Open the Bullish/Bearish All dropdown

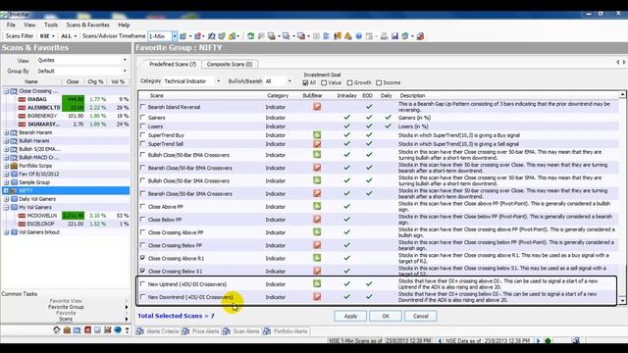point(289,81)
